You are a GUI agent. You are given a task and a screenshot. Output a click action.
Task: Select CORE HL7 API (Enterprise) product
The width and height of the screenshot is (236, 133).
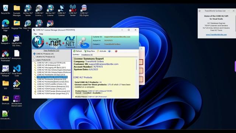coord(49,65)
